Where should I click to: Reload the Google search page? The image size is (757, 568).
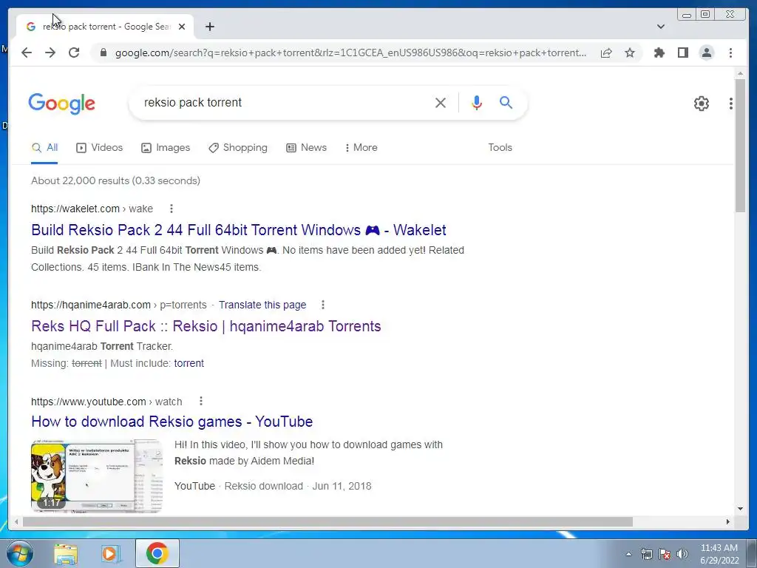(74, 53)
